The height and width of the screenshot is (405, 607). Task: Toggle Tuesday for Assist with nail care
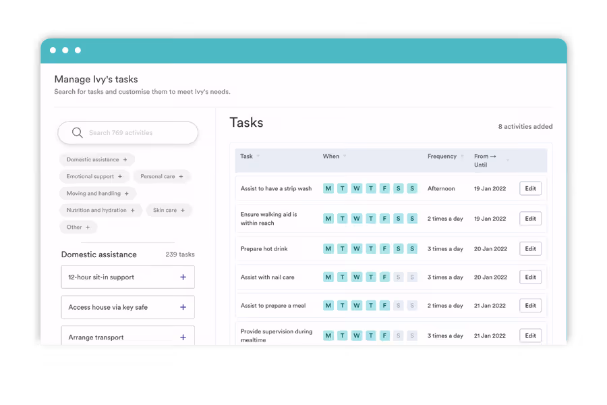pyautogui.click(x=342, y=277)
